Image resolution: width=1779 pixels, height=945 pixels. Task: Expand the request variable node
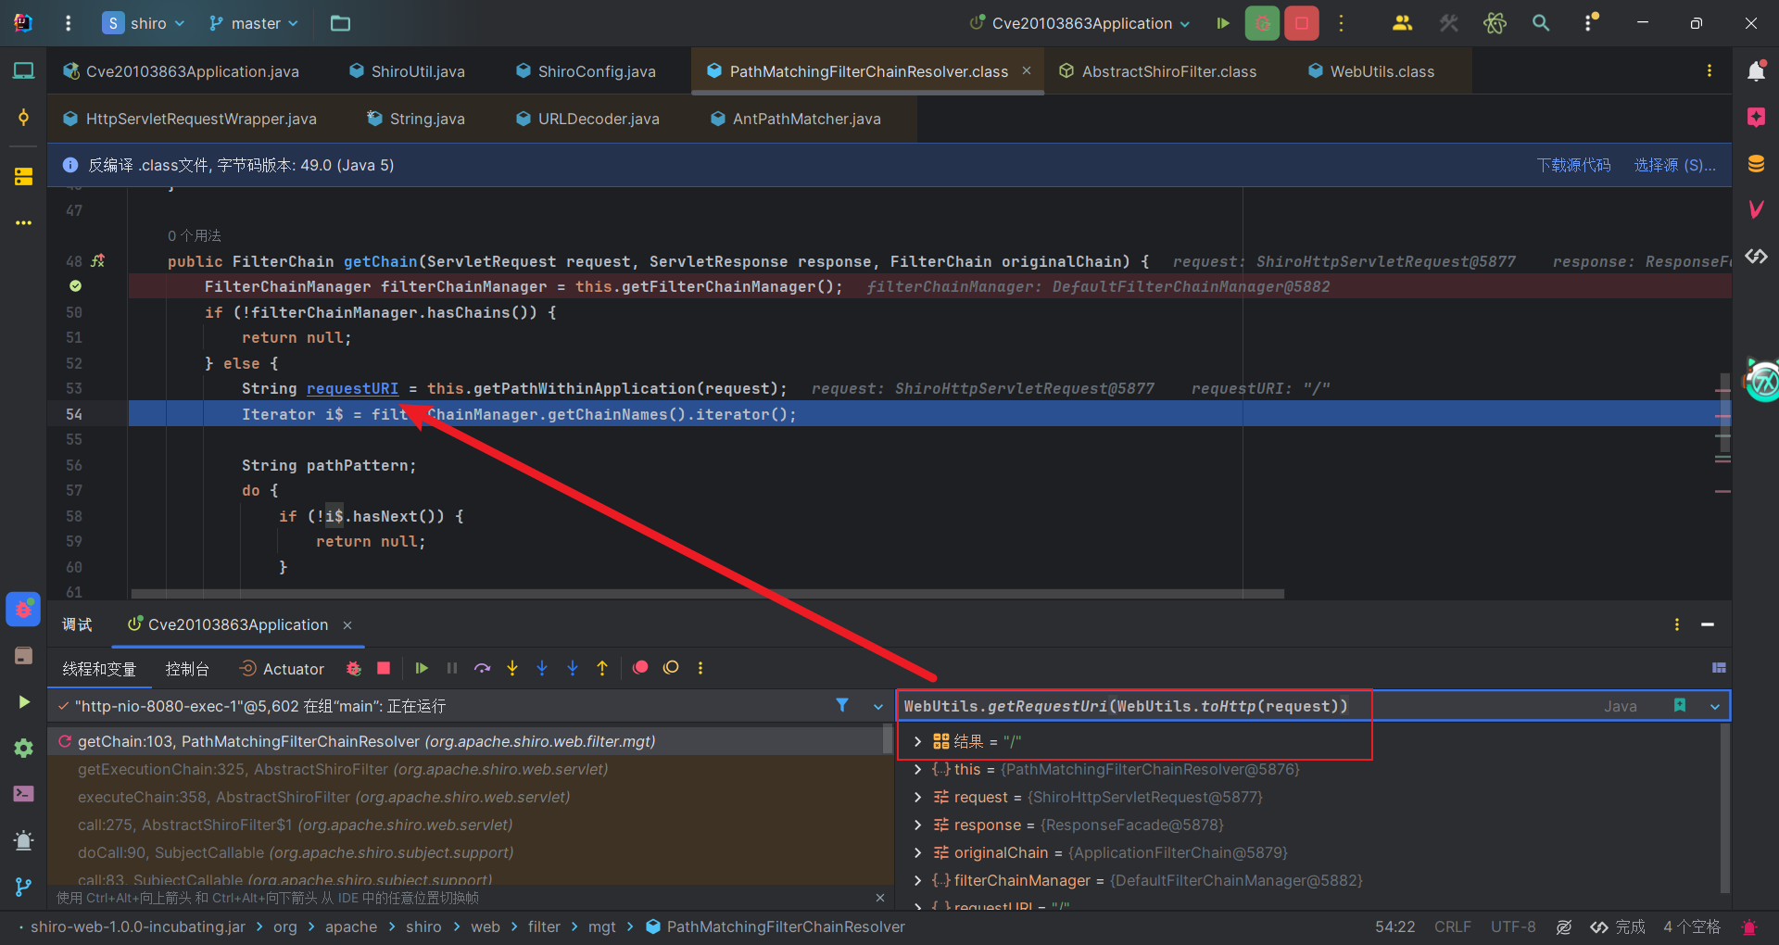917,797
